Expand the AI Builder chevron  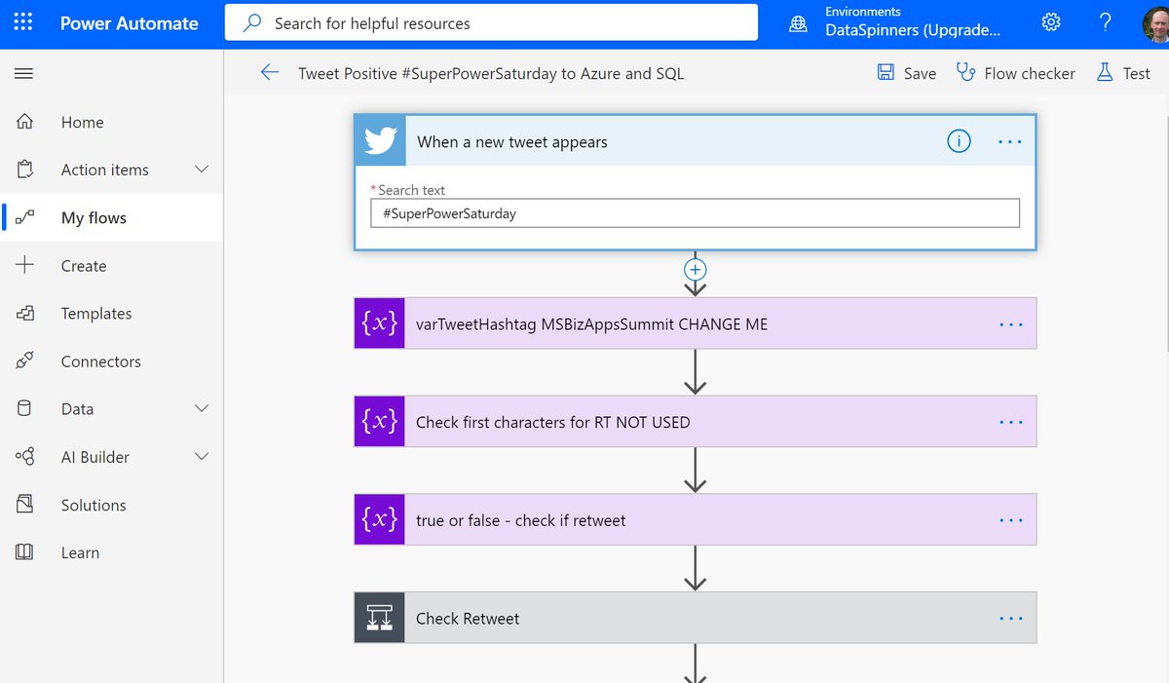[x=202, y=456]
